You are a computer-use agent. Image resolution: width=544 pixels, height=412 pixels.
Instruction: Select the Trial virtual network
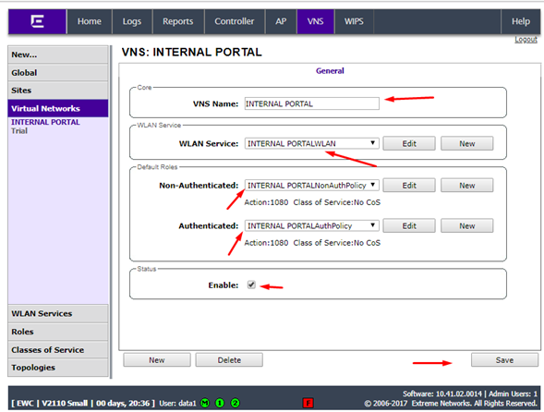[19, 131]
